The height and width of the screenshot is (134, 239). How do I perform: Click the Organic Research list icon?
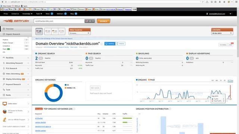pyautogui.click(x=4, y=34)
